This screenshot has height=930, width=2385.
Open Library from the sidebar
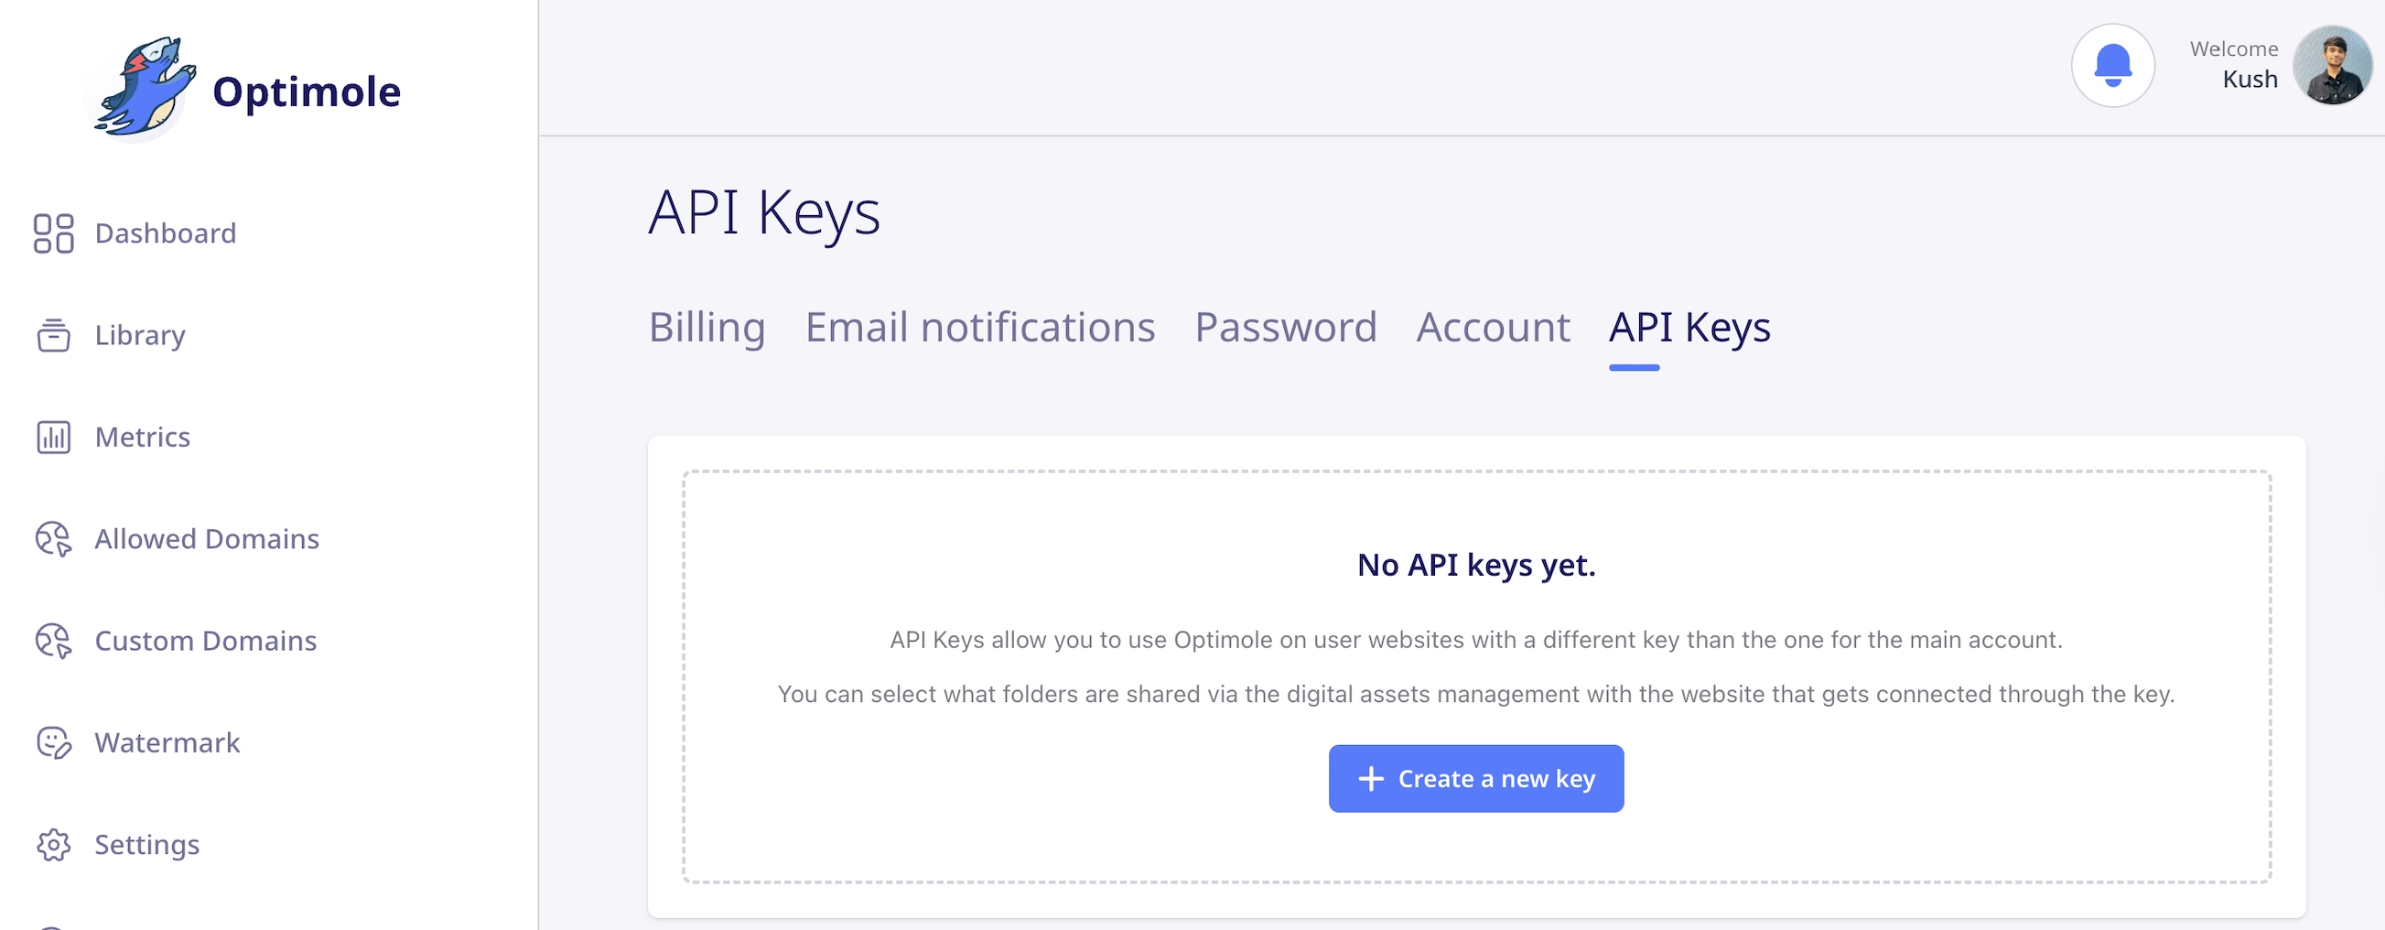(140, 335)
